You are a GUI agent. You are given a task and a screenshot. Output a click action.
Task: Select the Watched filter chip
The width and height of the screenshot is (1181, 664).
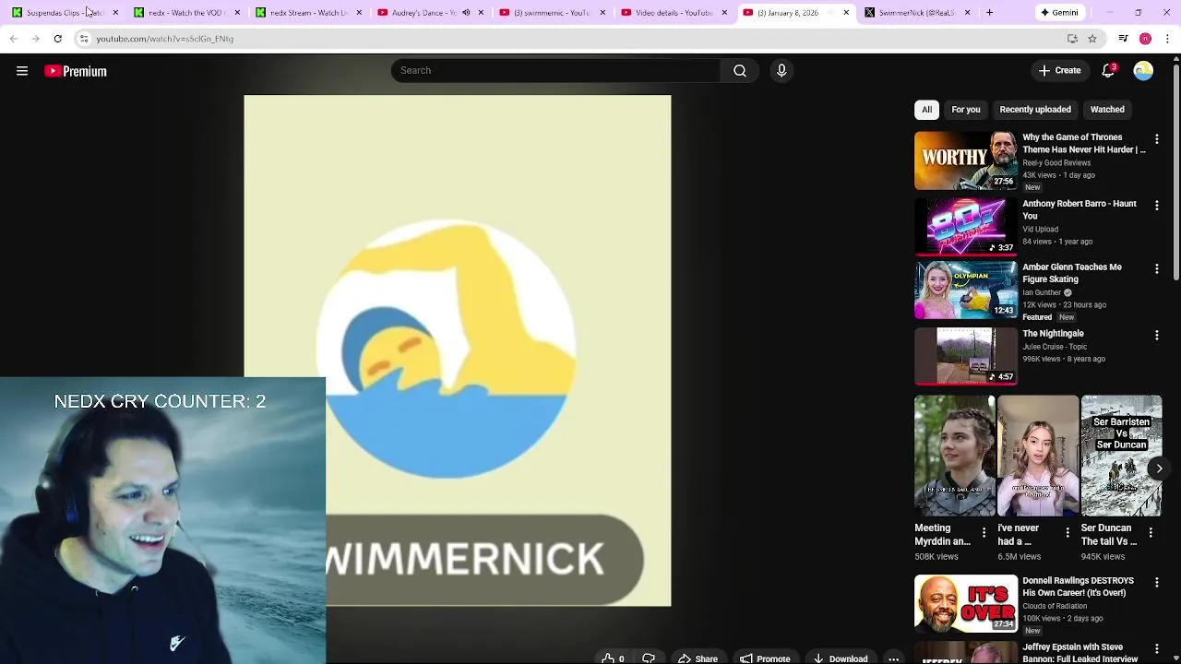pyautogui.click(x=1107, y=110)
